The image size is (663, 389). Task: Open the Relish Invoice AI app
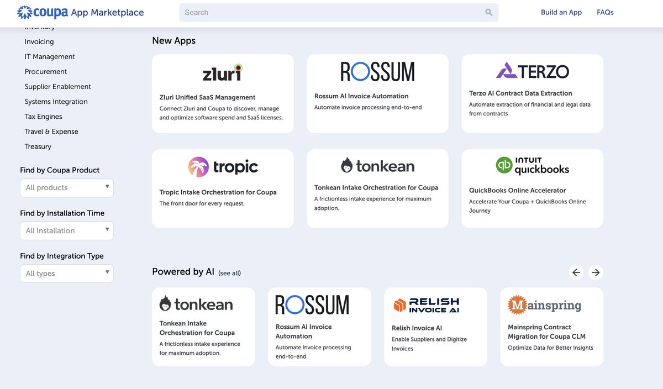(x=435, y=326)
